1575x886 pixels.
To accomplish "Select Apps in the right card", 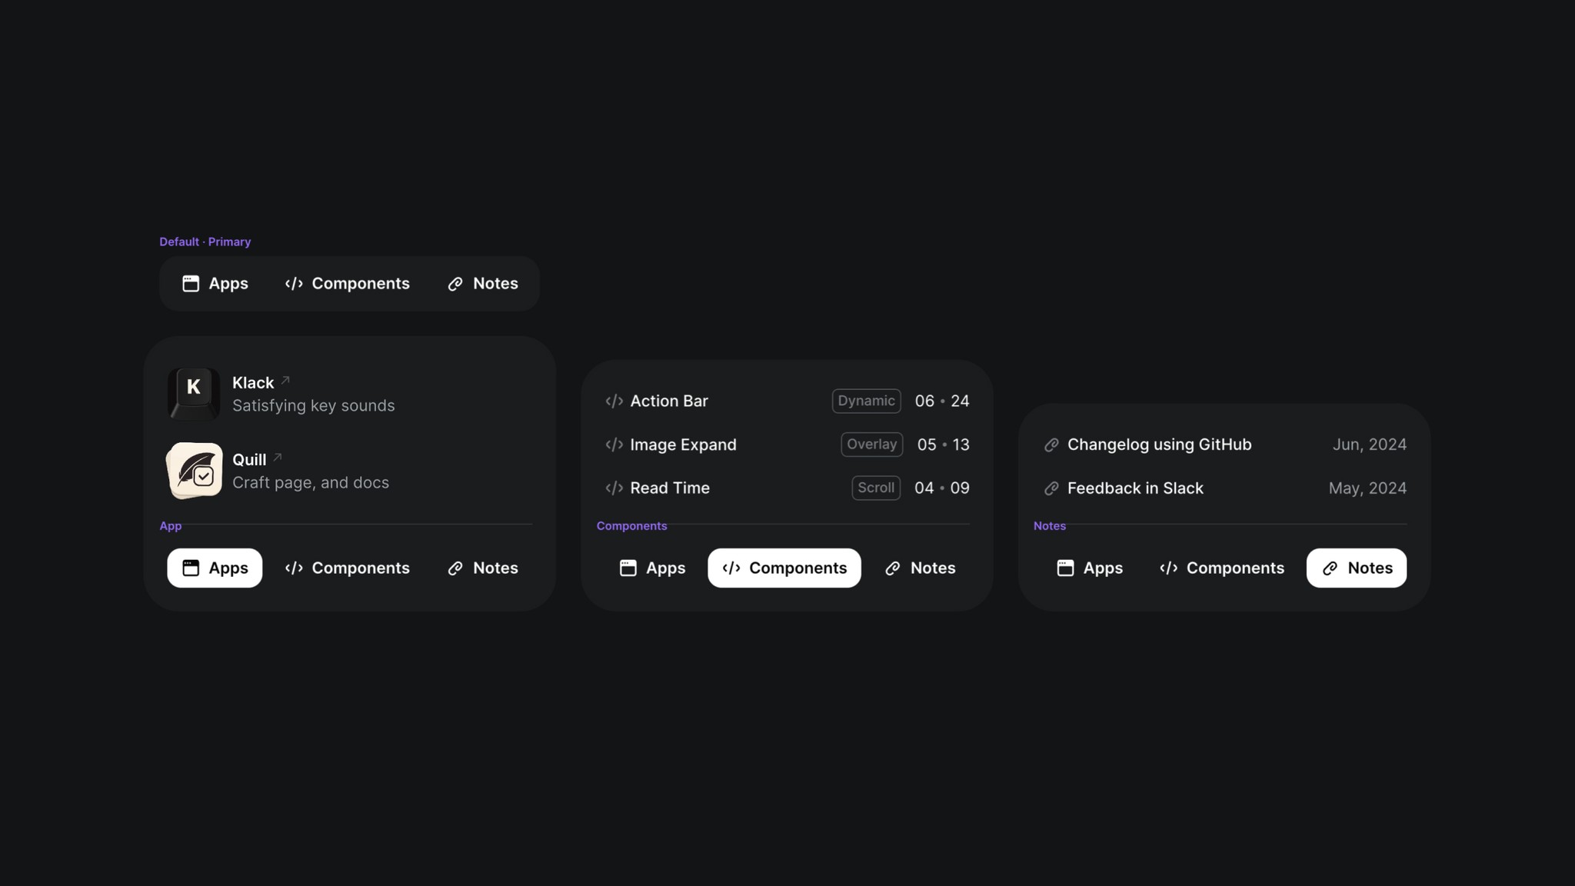I will click(1090, 568).
